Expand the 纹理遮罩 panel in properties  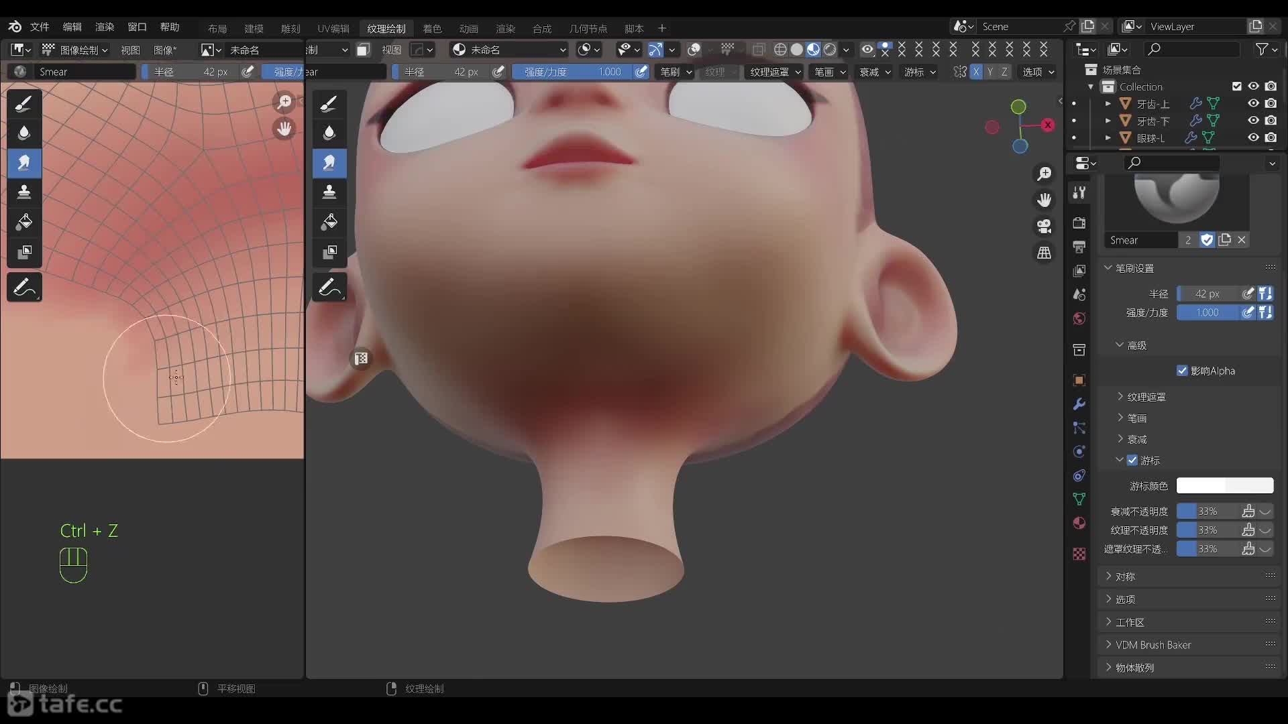pos(1146,397)
